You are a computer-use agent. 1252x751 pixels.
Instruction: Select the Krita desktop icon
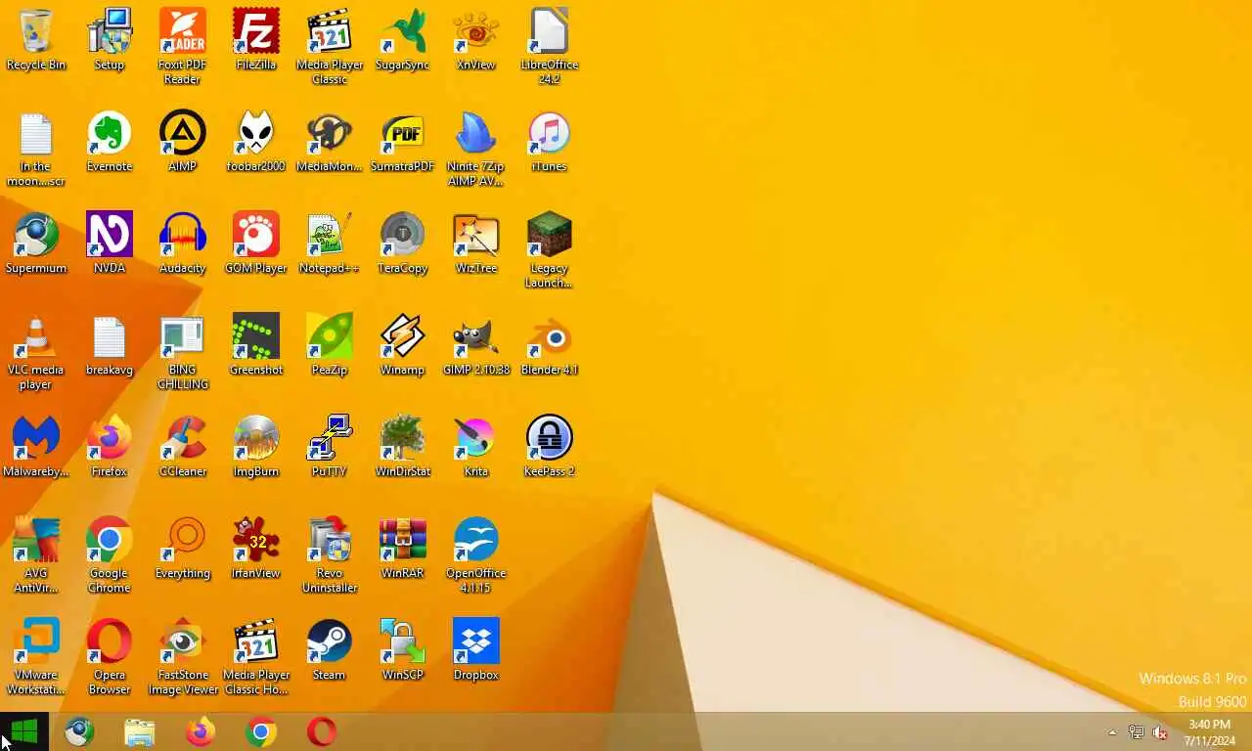click(476, 438)
